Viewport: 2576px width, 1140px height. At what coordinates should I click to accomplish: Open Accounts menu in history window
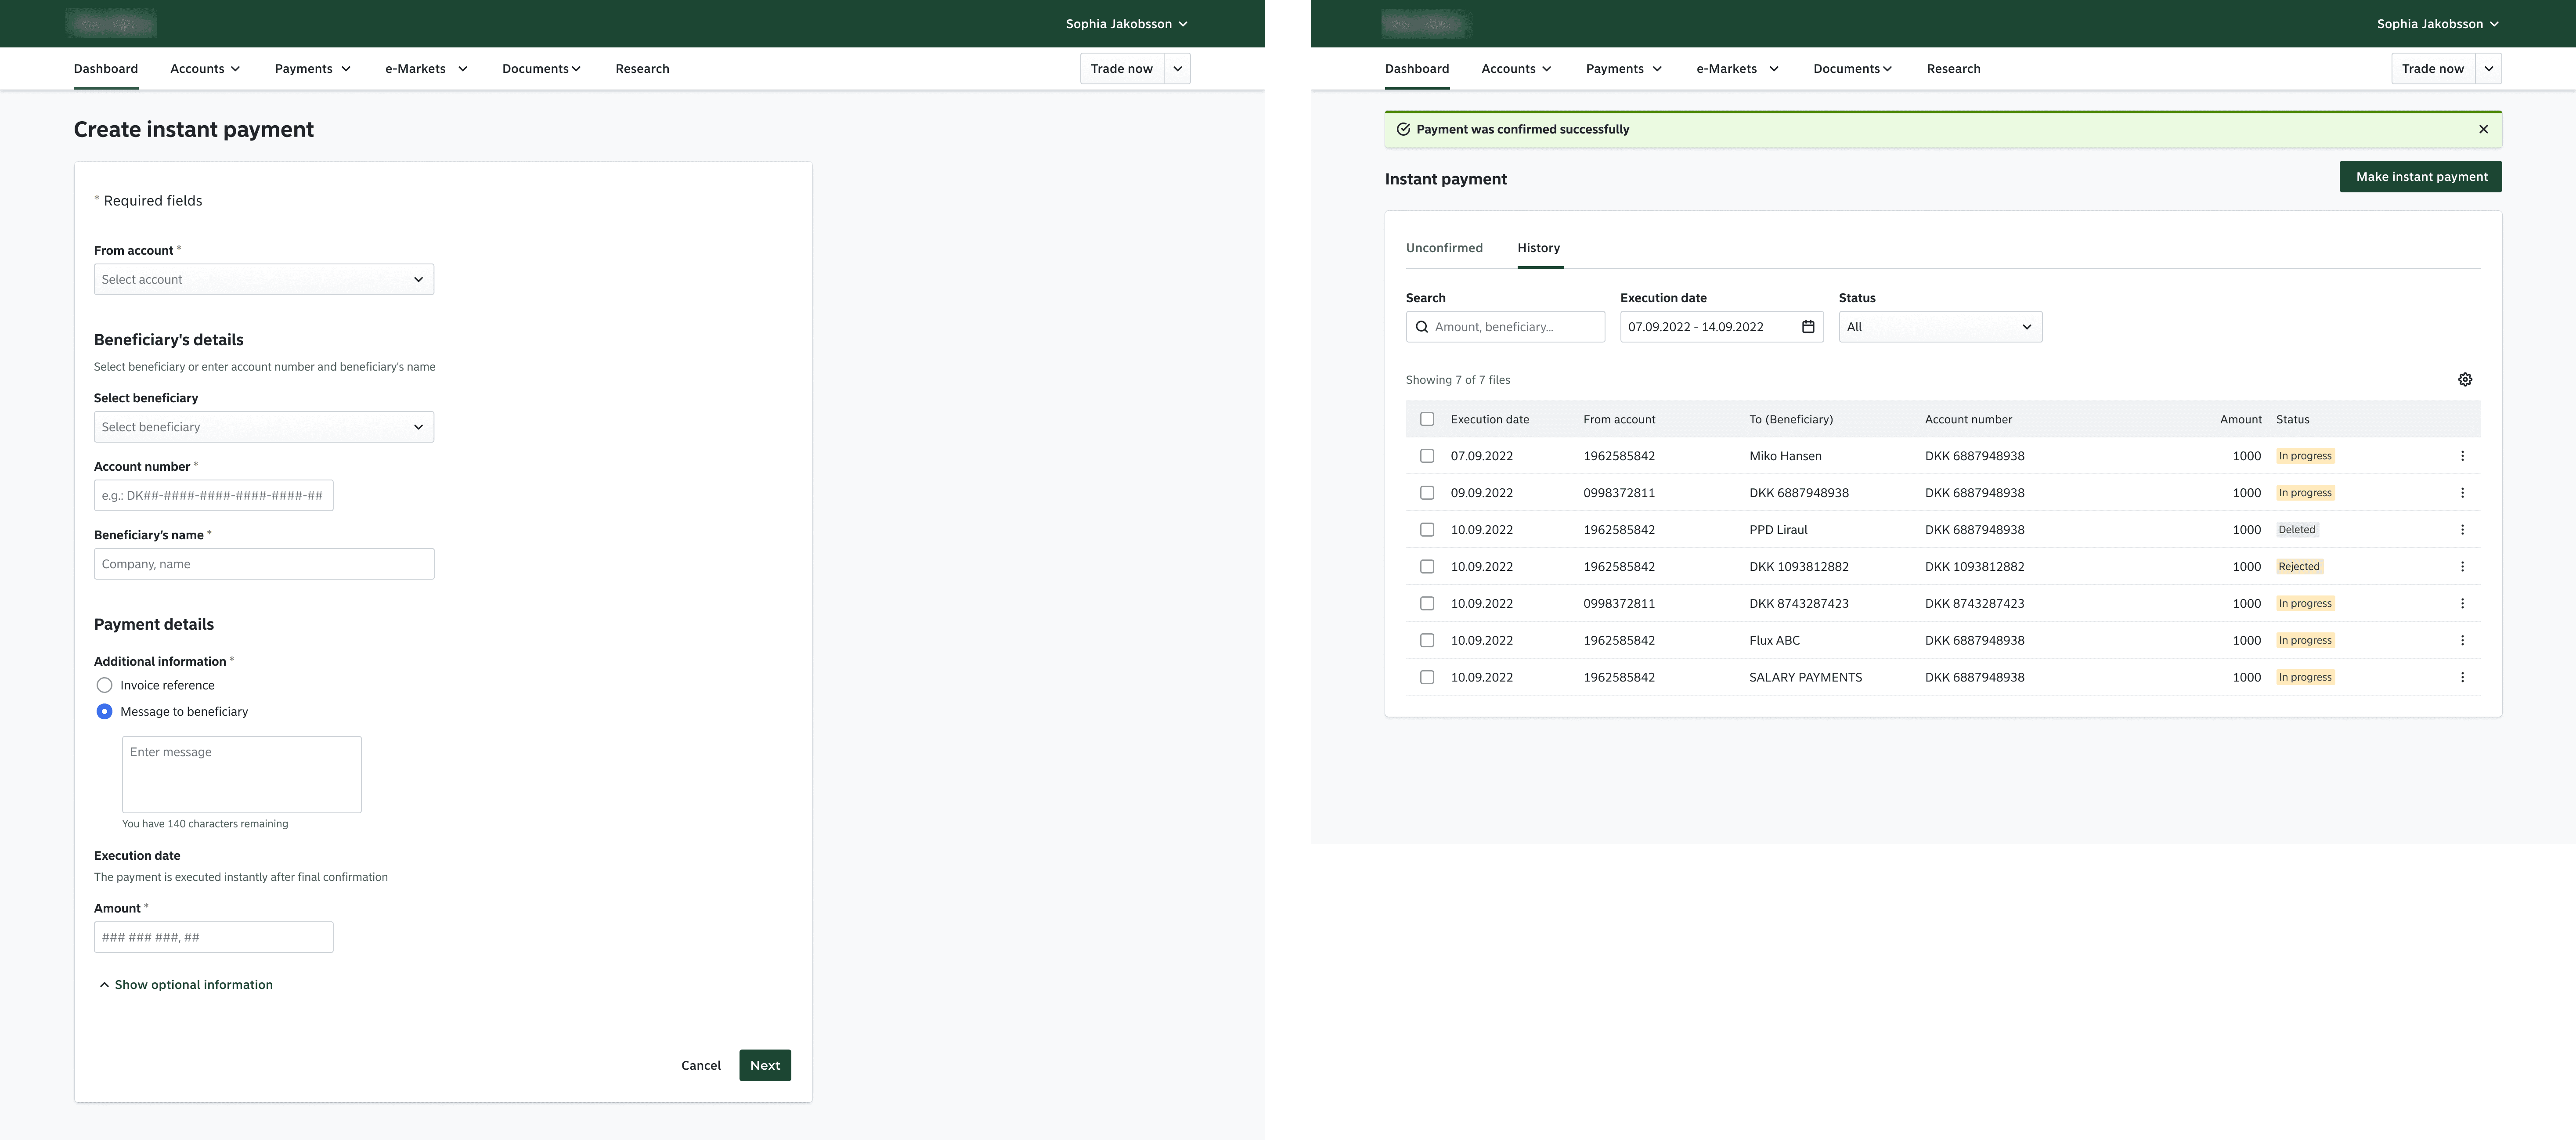[x=1516, y=69]
